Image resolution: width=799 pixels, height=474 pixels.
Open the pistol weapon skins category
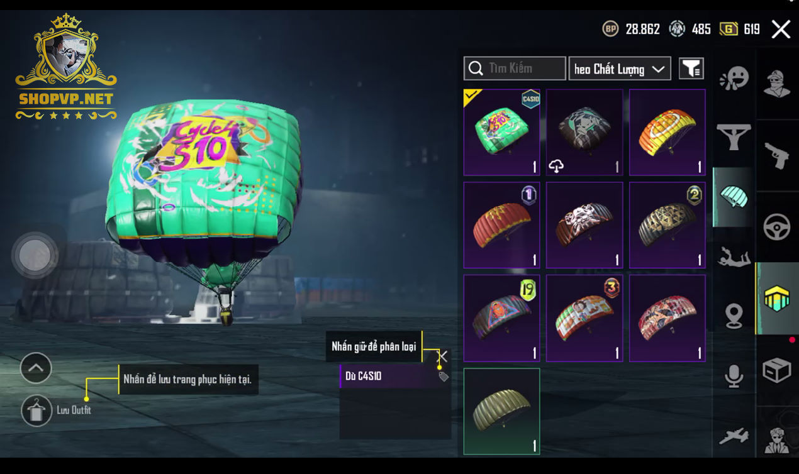777,155
